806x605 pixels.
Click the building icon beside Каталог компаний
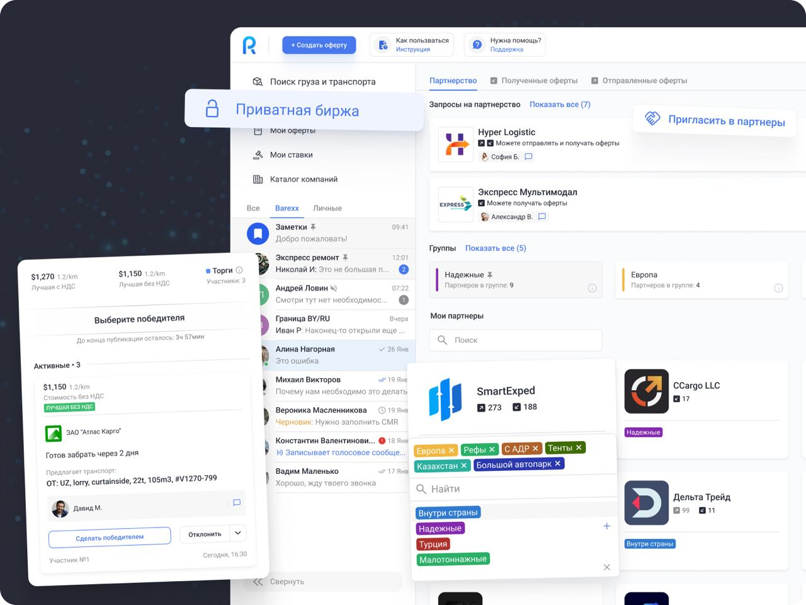coord(258,179)
